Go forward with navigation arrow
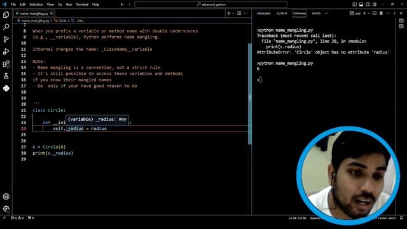407x229 pixels. (129, 4)
